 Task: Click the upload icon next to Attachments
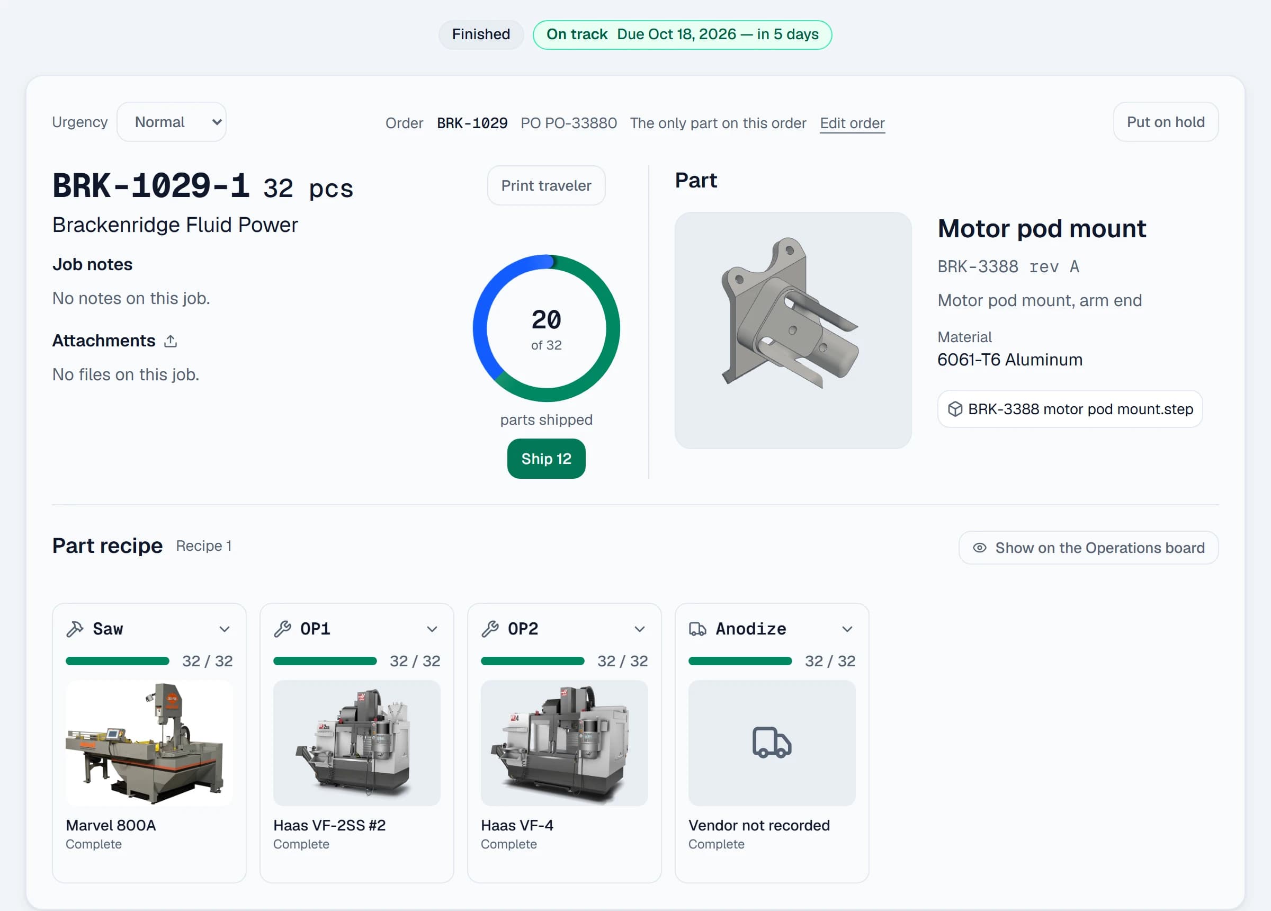tap(171, 341)
